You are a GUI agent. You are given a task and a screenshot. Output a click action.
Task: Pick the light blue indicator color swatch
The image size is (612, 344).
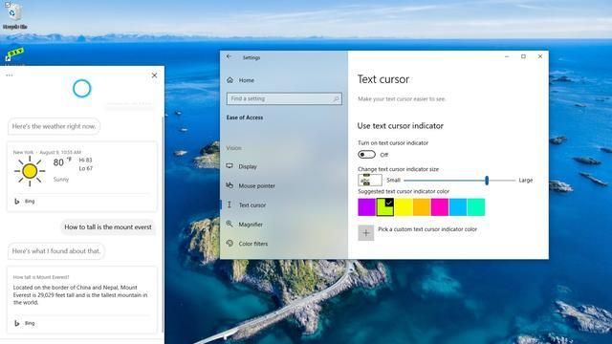pyautogui.click(x=458, y=207)
